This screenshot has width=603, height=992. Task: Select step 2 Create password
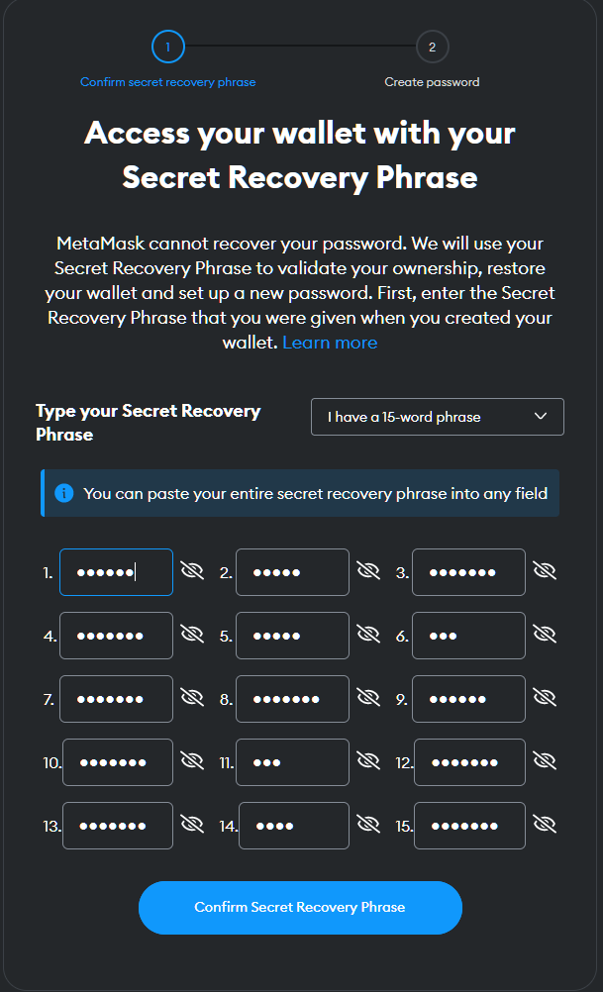coord(432,47)
